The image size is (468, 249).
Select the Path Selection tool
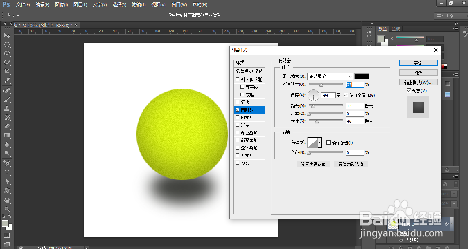7,181
